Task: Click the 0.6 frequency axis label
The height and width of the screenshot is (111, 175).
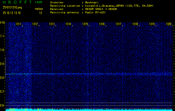Action: 3,105
